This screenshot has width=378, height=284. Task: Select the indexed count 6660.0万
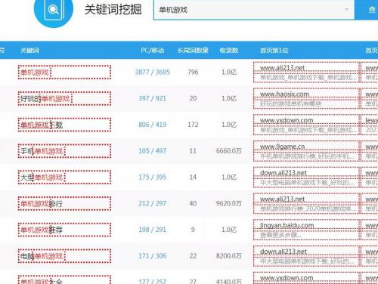[229, 151]
